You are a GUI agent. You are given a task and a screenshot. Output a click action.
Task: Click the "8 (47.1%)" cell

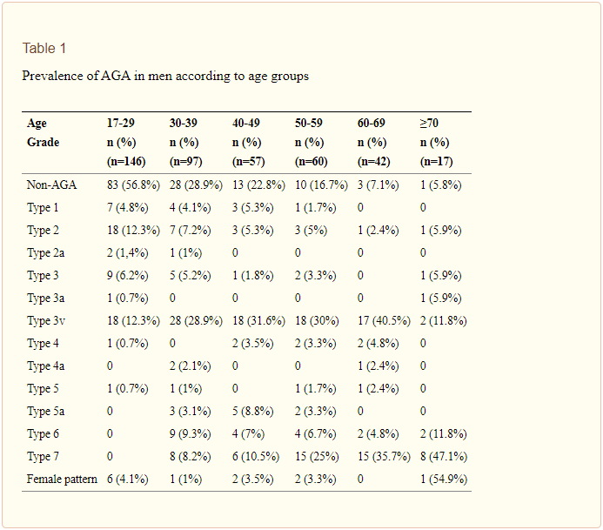444,456
